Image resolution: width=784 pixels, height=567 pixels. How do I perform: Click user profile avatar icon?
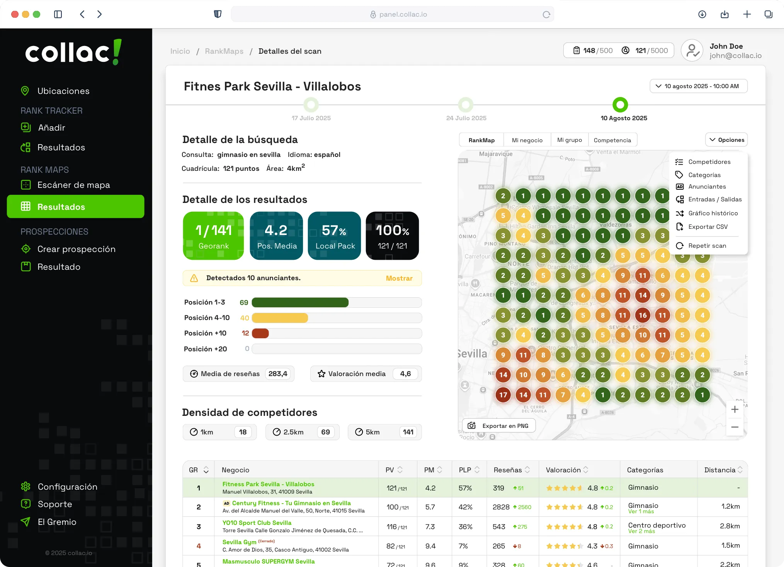click(692, 51)
